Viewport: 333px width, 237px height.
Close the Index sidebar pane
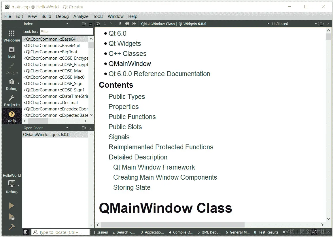pyautogui.click(x=91, y=24)
